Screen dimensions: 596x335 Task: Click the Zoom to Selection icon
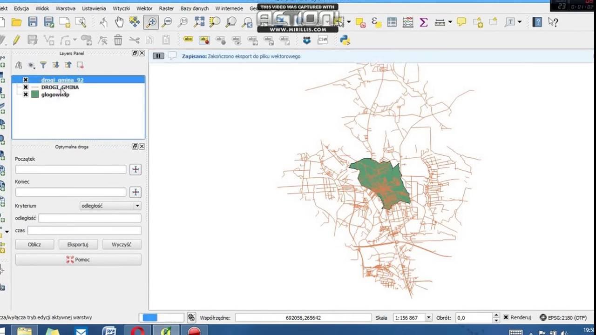(215, 22)
